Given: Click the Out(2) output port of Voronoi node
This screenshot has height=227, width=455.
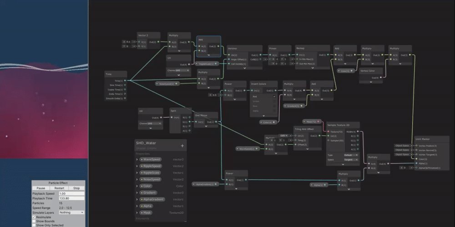Looking at the screenshot, I should click(x=260, y=55).
